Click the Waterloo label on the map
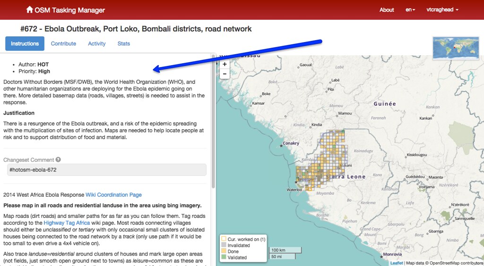 (x=294, y=190)
